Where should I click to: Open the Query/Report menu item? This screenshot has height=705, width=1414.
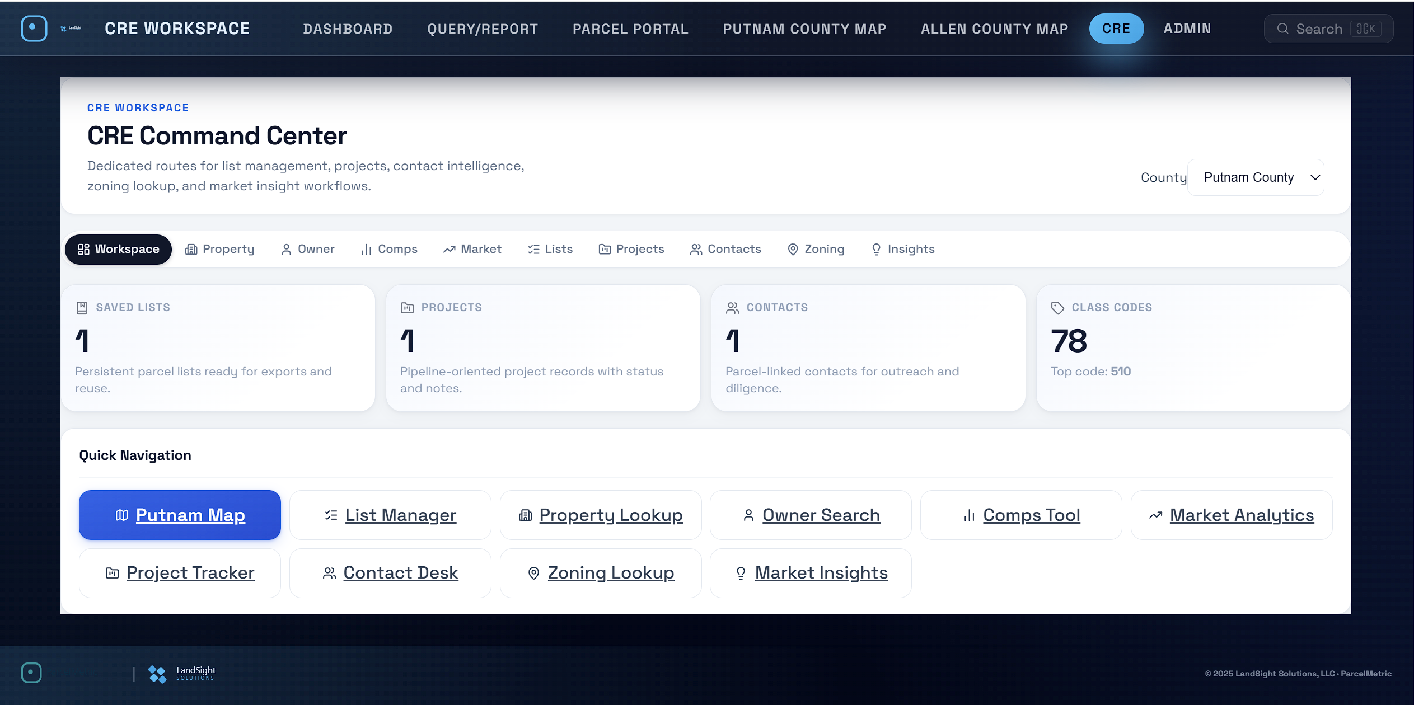point(483,29)
